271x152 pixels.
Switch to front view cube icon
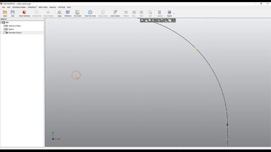[146, 21]
